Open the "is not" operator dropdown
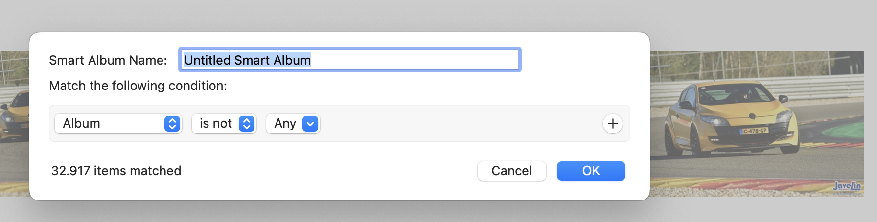Image resolution: width=877 pixels, height=222 pixels. tap(224, 124)
